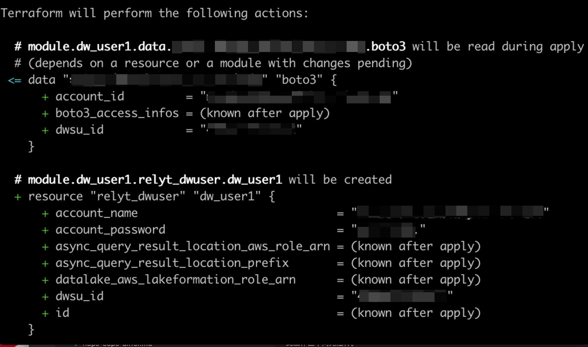Click the heading 'Terraform will perform the following actions'
This screenshot has height=347, width=588.
click(154, 13)
